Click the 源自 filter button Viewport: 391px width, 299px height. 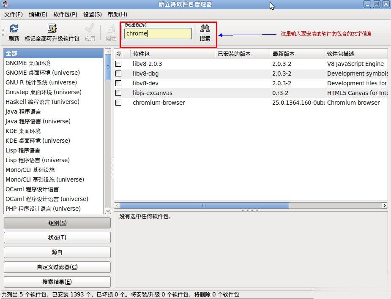point(57,252)
